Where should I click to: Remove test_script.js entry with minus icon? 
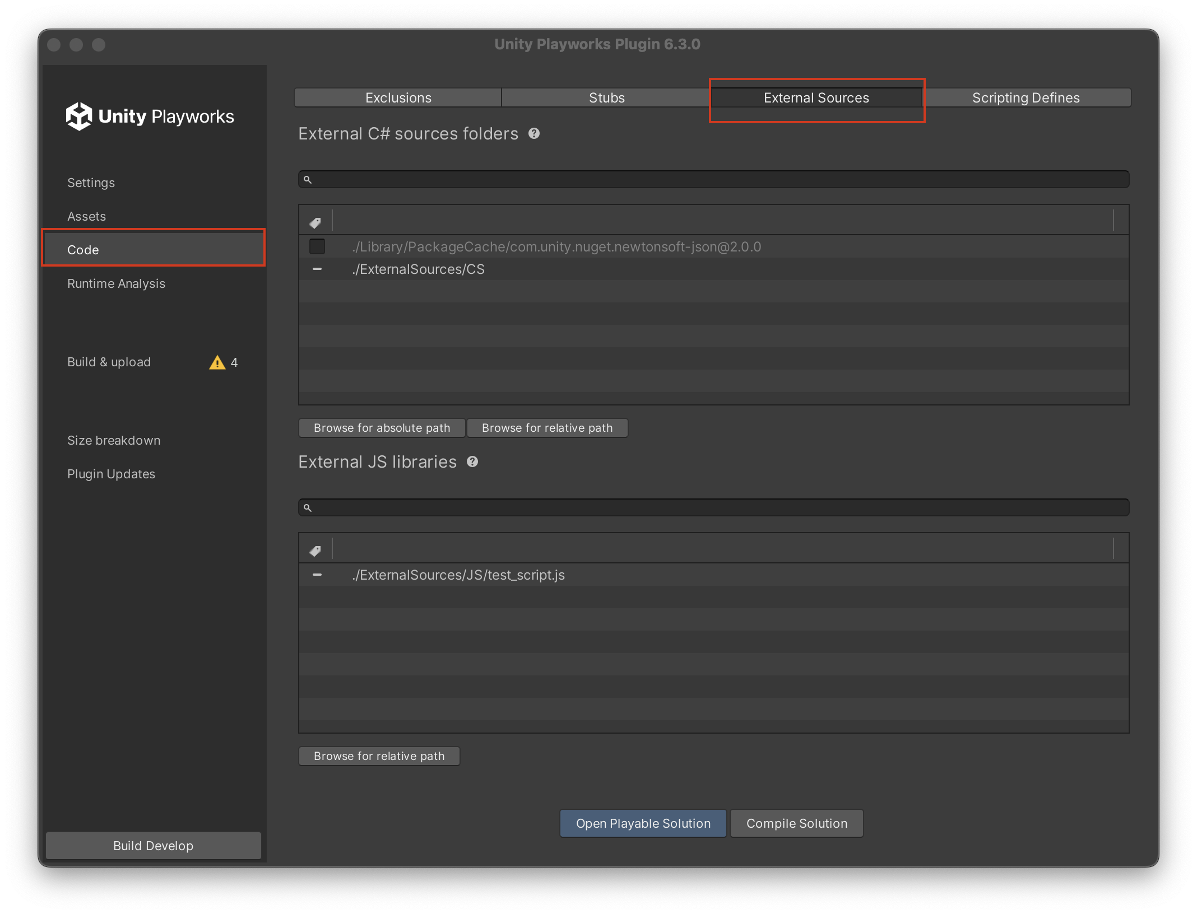(x=317, y=575)
